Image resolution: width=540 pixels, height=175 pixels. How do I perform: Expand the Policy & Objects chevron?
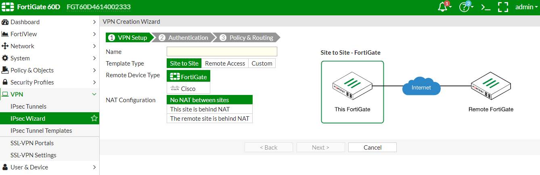[94, 70]
